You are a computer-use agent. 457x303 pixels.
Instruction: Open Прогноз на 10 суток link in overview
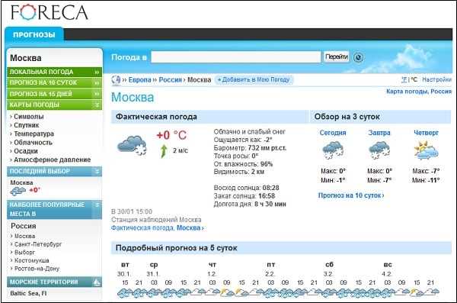tap(351, 195)
